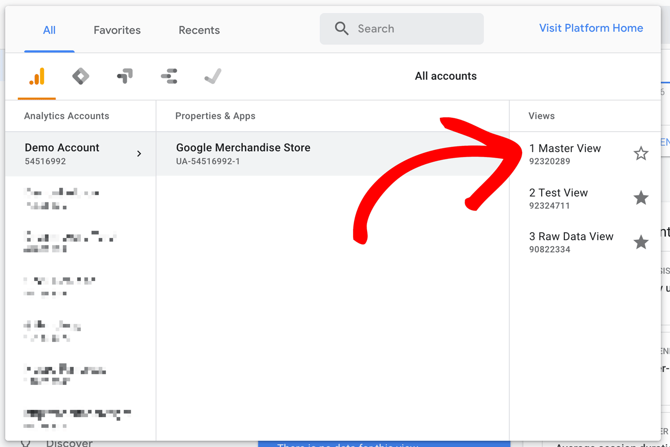Viewport: 670px width, 447px height.
Task: Open the Discover section icon
Action: click(x=25, y=442)
